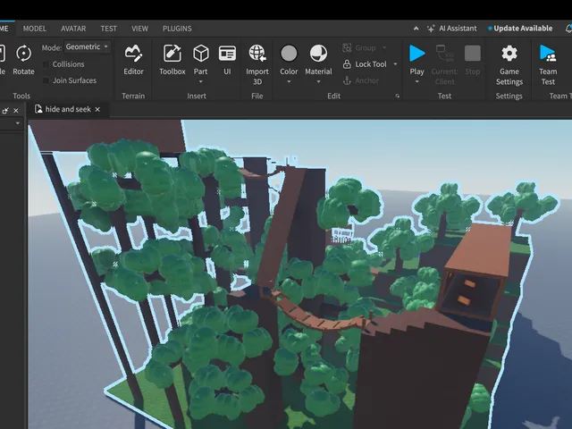572x429 pixels.
Task: Open the Mode Geometric dropdown
Action: [x=88, y=46]
